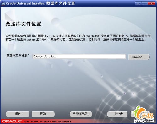157x124 pixels.
Task: Maximize the installer window
Action: [144, 3]
